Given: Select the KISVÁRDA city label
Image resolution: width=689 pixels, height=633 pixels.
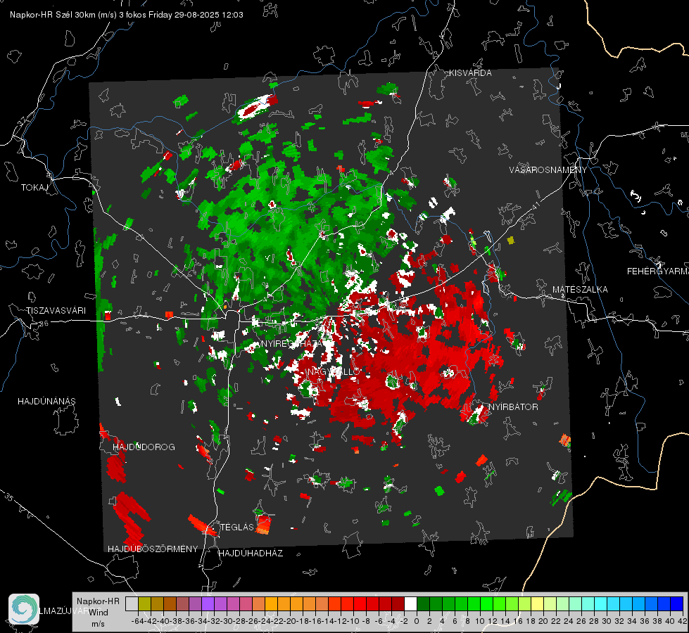Looking at the screenshot, I should click(x=470, y=73).
